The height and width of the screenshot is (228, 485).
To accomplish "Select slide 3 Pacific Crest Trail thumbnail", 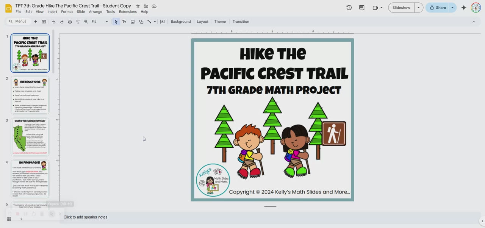I will (30, 137).
